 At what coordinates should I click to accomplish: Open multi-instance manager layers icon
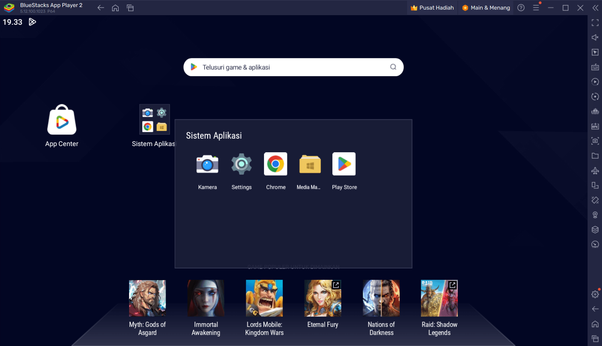click(595, 230)
